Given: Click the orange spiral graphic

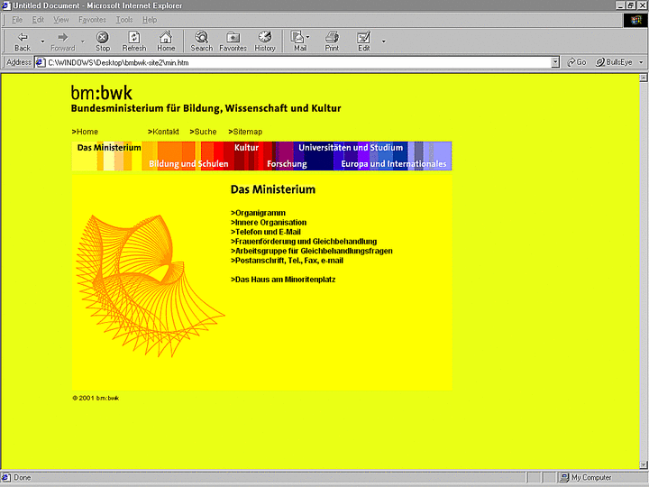Looking at the screenshot, I should 151,286.
